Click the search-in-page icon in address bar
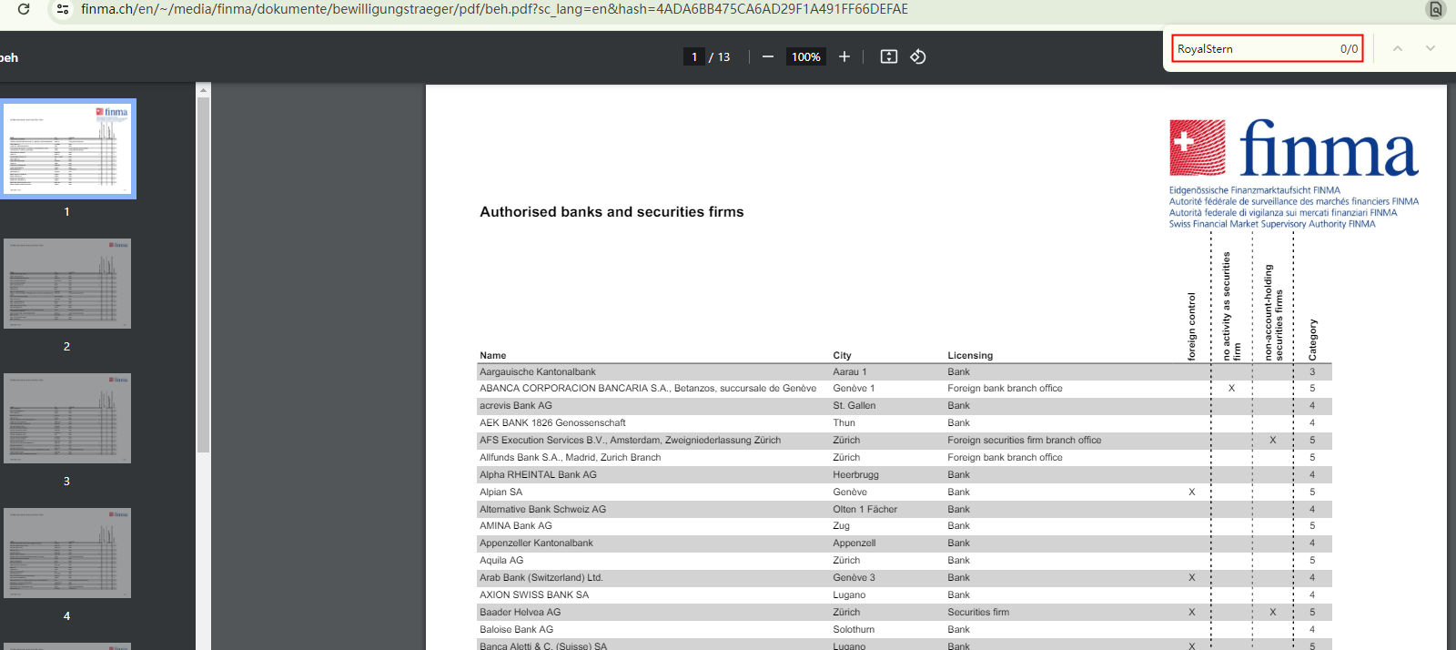1456x650 pixels. pyautogui.click(x=1435, y=9)
